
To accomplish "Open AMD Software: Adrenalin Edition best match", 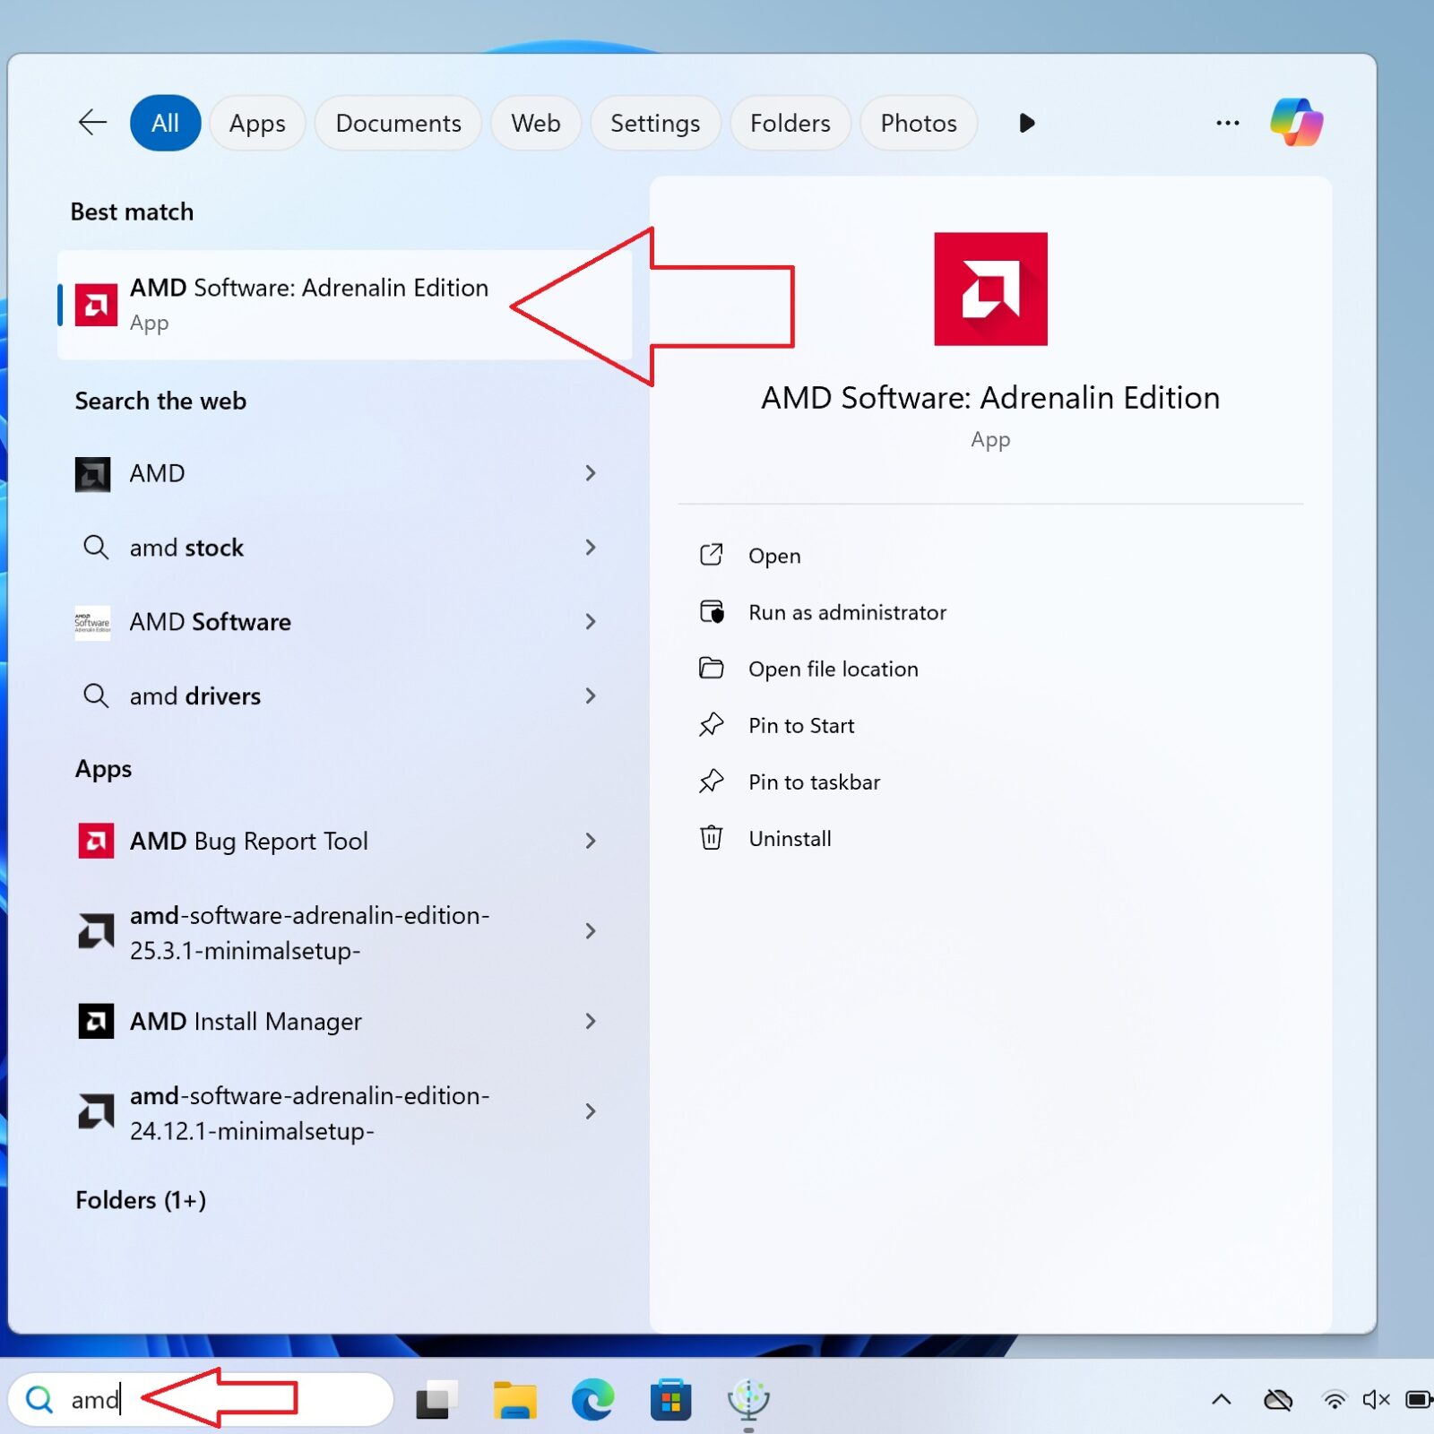I will point(309,305).
